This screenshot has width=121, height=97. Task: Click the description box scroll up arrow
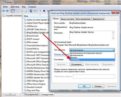click(x=113, y=33)
